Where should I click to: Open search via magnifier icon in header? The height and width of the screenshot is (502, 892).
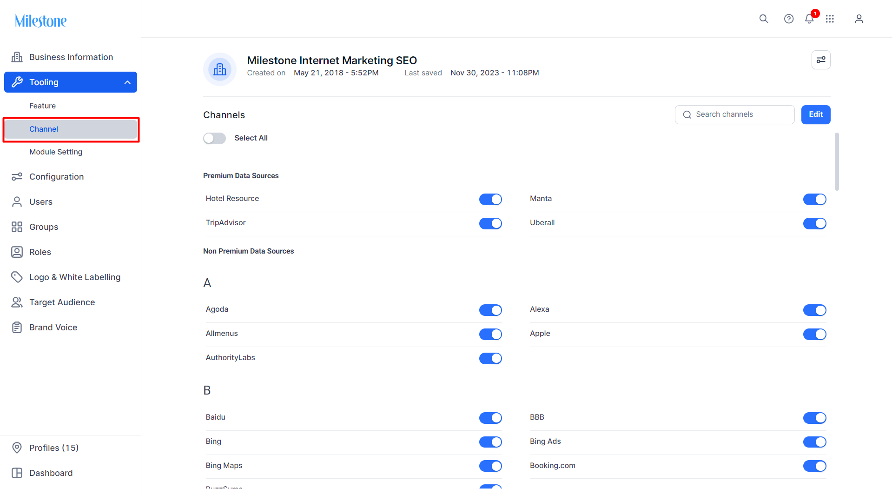(x=764, y=19)
